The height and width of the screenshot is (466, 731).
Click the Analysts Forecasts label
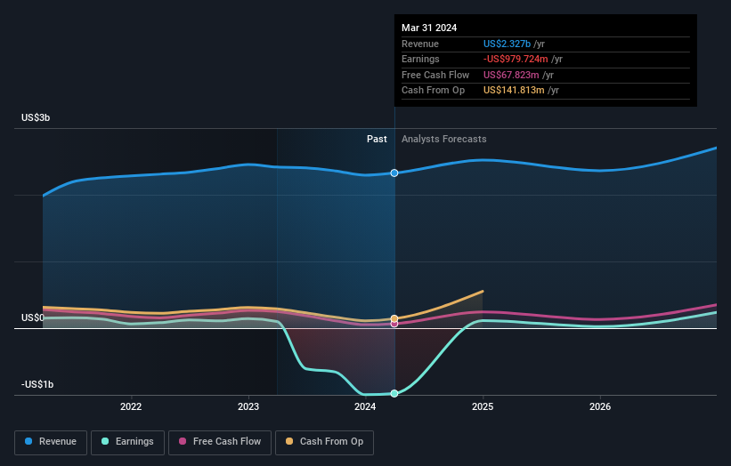[443, 140]
